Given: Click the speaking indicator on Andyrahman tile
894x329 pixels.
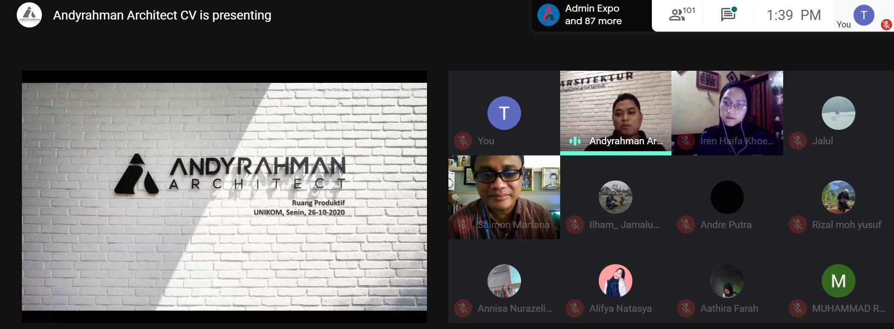Looking at the screenshot, I should click(575, 141).
